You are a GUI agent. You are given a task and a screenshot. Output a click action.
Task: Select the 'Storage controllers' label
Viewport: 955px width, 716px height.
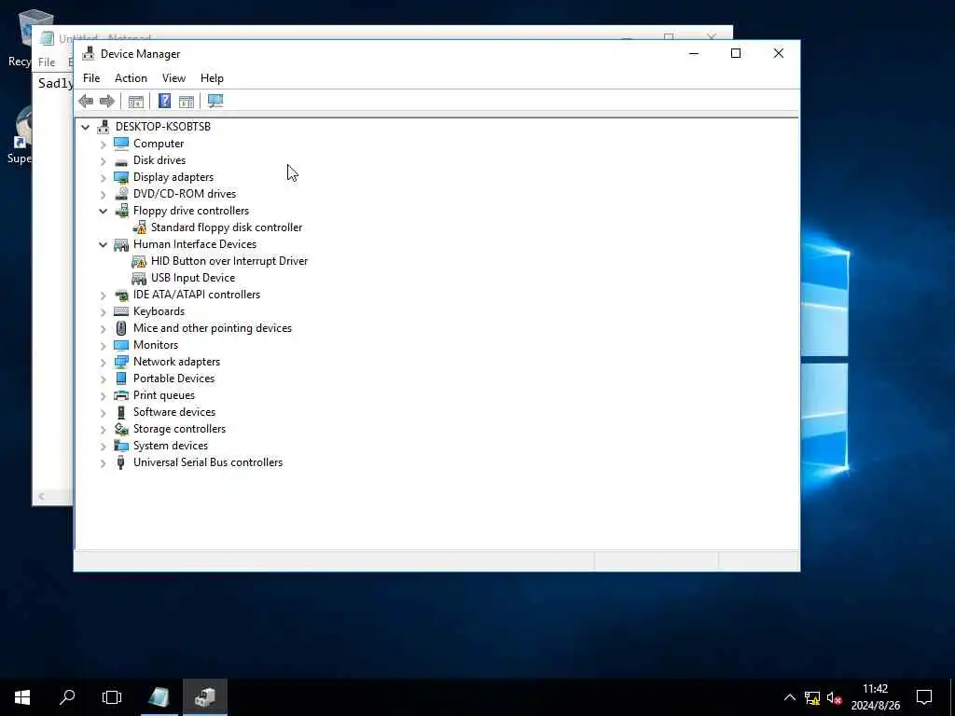coord(180,429)
